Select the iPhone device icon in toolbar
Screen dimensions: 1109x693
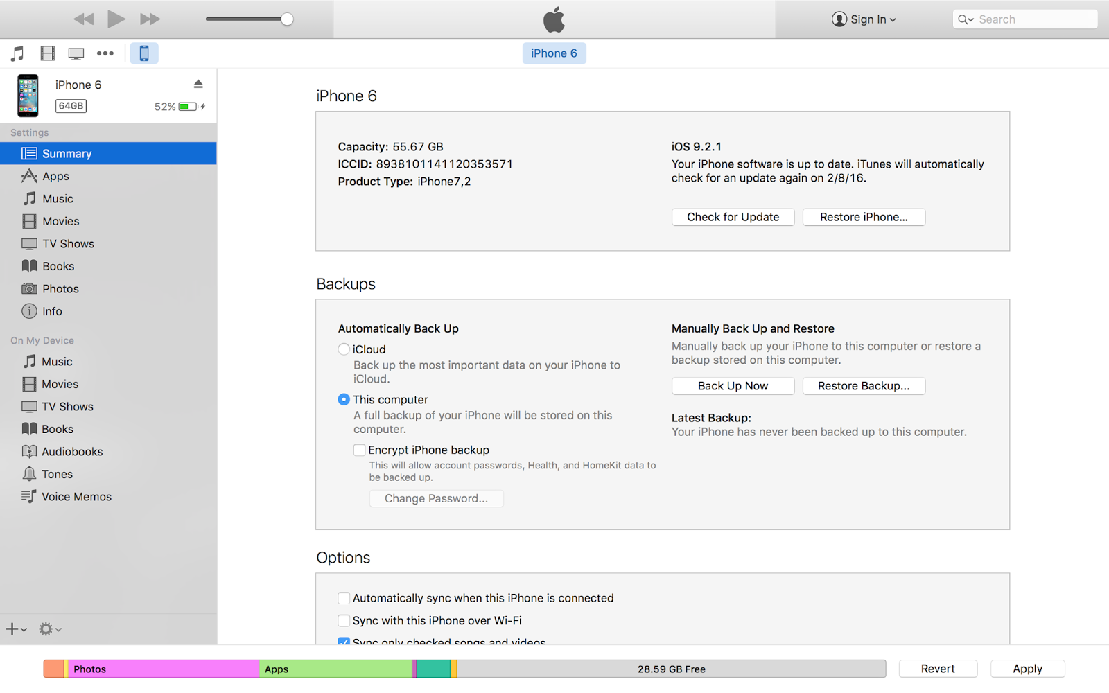(x=144, y=53)
